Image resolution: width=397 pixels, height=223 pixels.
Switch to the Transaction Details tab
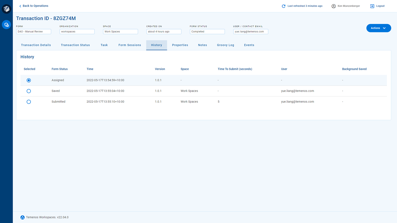pos(36,45)
